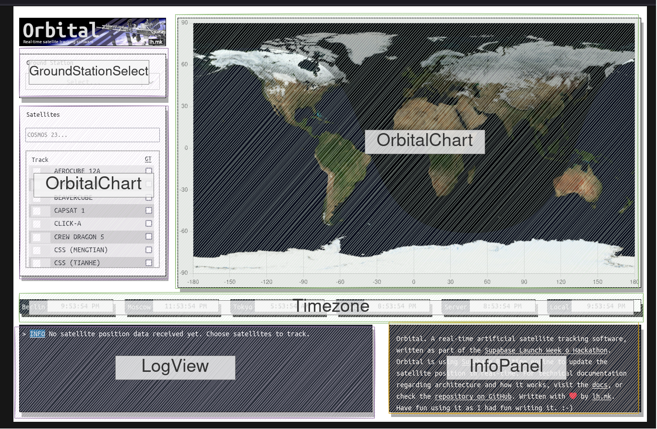Enable GT checkbox for BEAVERCUBE

pyautogui.click(x=149, y=197)
